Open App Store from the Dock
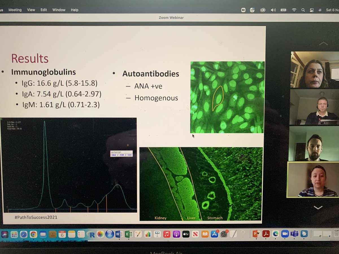339x254 pixels. [214, 234]
